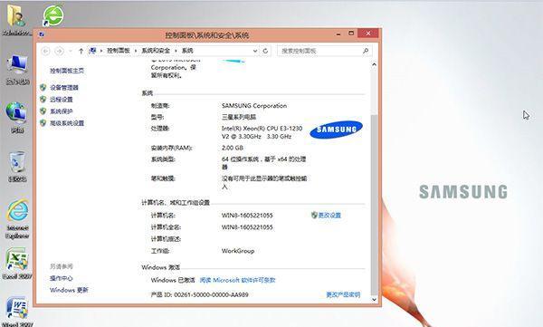
Task: Click shield icon beside 远程设置
Action: pos(43,100)
